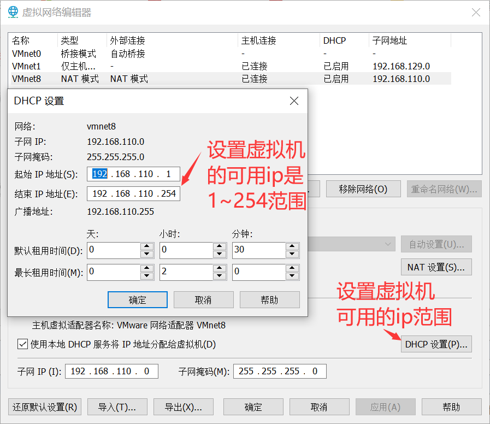Open DHCP 设置(P) from editor window
This screenshot has width=490, height=424.
436,344
